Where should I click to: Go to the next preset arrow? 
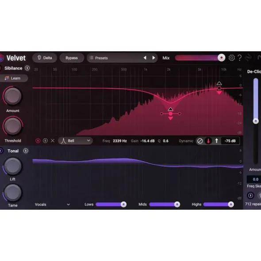154,58
